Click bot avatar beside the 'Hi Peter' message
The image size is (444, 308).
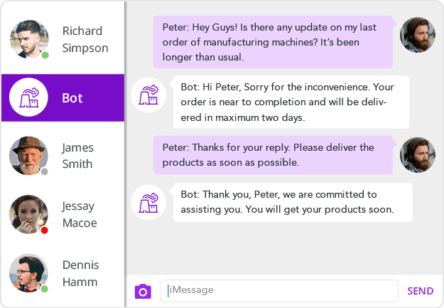[x=149, y=95]
